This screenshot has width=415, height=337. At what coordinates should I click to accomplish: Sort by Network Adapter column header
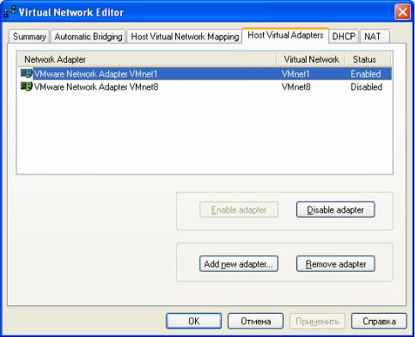(147, 59)
